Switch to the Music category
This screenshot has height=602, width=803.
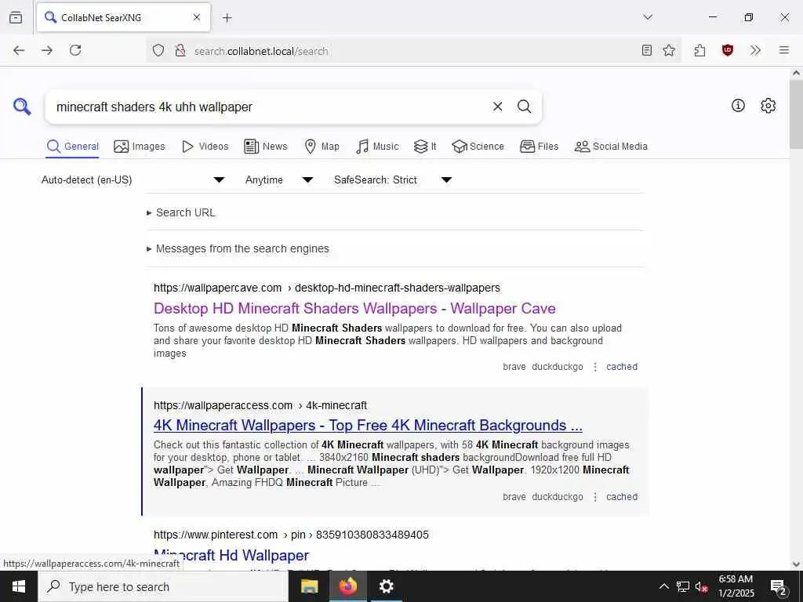coord(377,147)
